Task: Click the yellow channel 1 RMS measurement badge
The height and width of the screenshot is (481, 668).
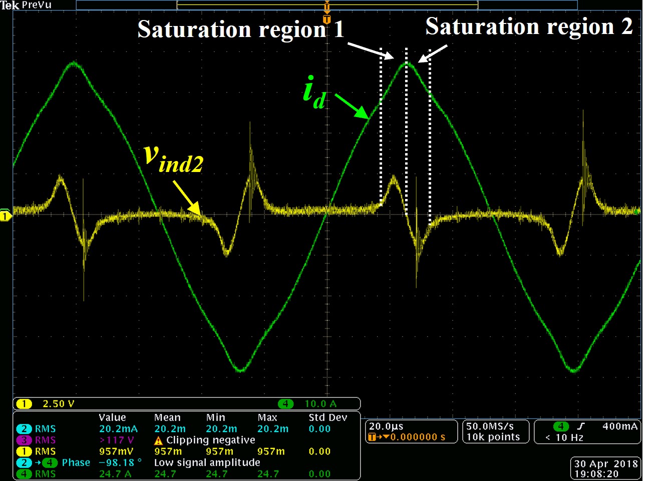Action: click(x=24, y=451)
